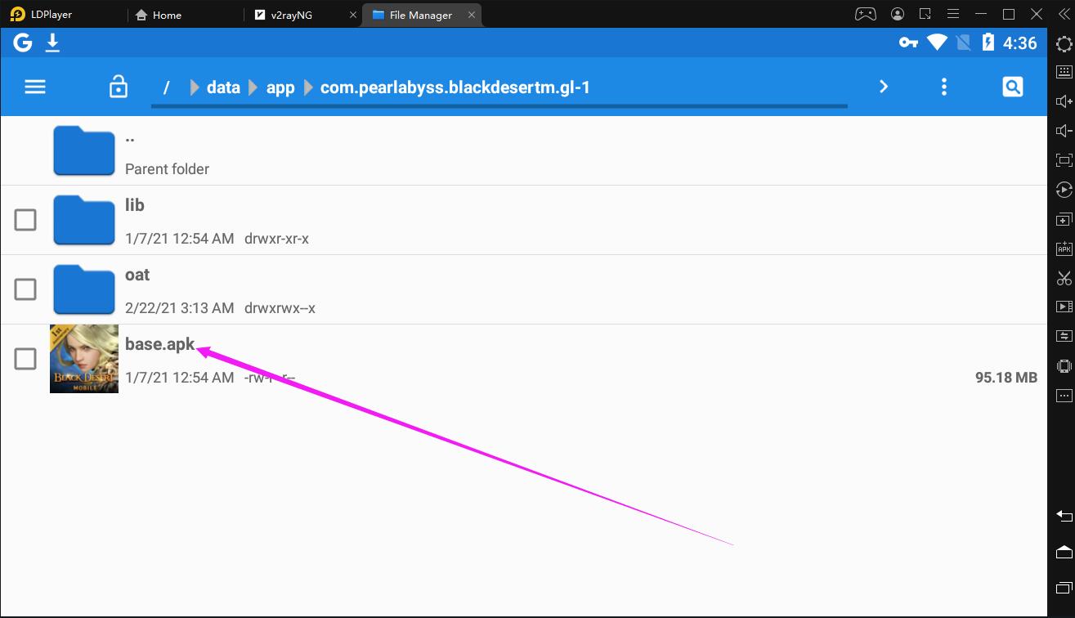Click lib's date 1/7/21 12:54 AM

click(x=180, y=239)
